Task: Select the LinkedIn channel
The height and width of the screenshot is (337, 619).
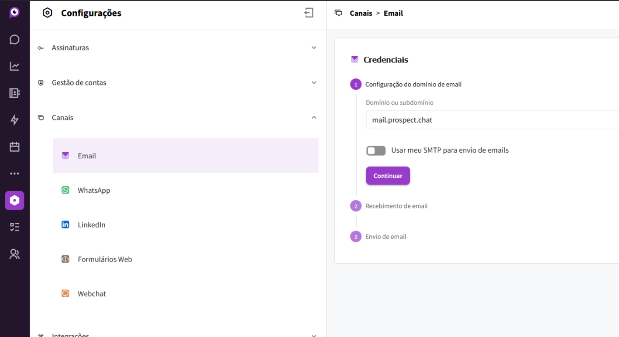Action: point(91,225)
